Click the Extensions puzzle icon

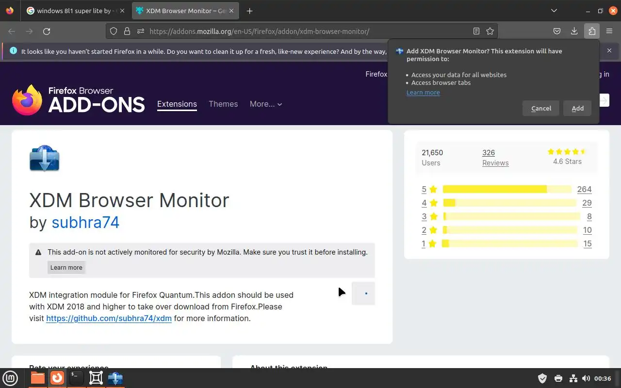(x=592, y=31)
